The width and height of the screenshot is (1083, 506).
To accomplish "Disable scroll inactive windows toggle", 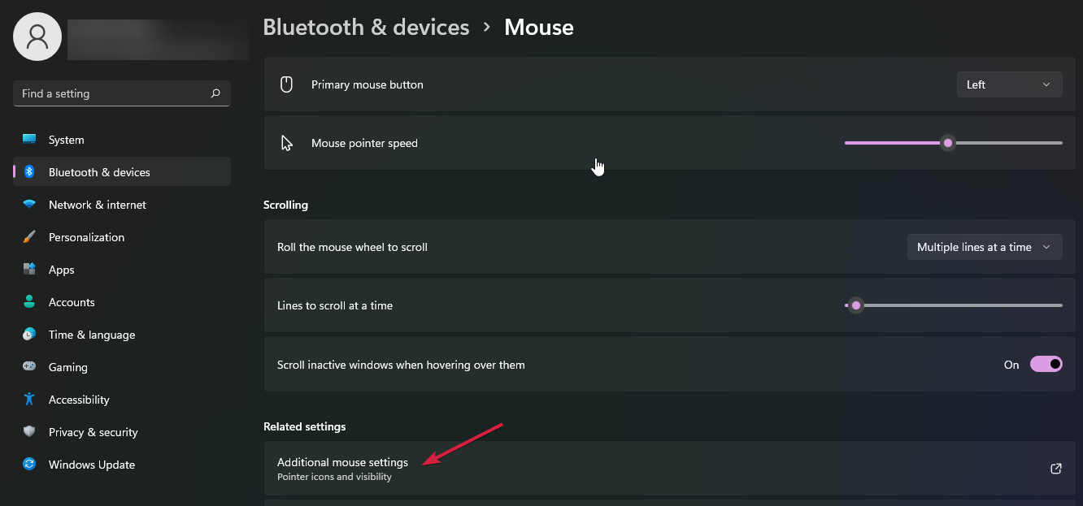I will [1046, 365].
